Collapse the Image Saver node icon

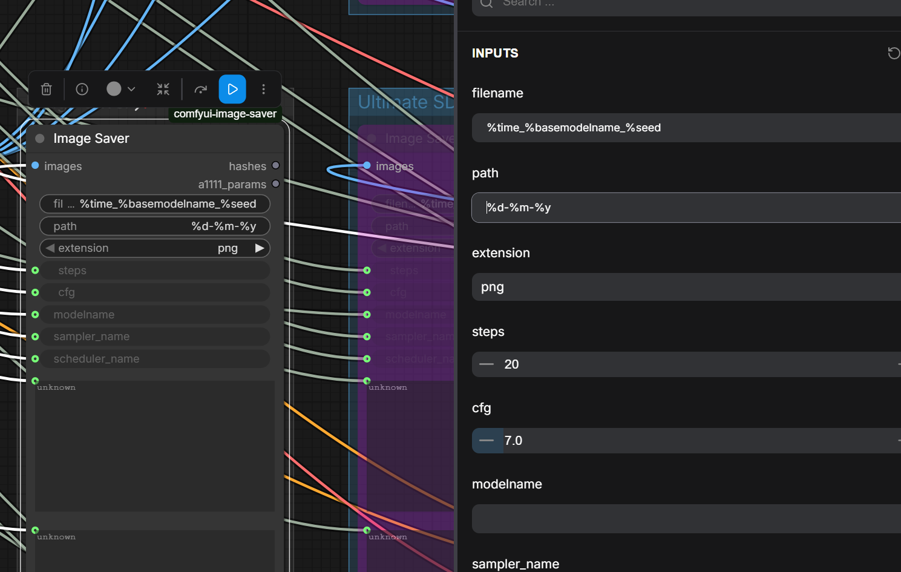point(163,90)
